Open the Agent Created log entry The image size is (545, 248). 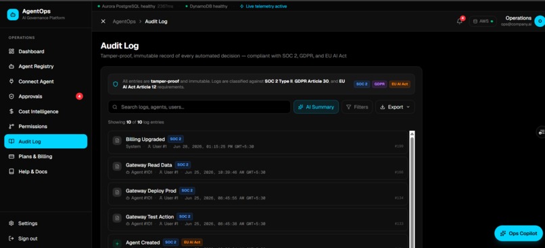point(258,241)
